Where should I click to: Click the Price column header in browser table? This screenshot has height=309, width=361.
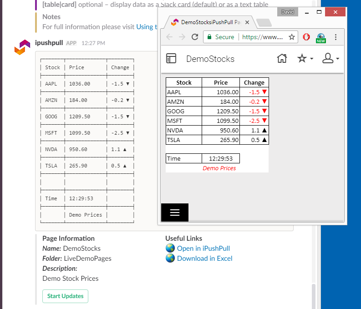221,83
